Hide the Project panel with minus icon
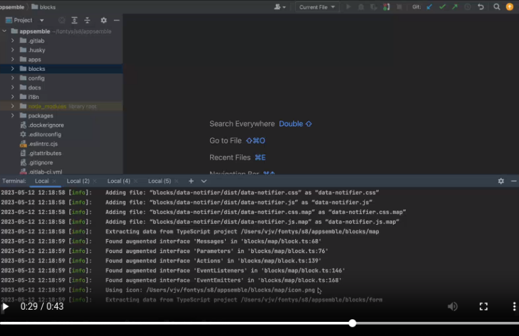Viewport: 519px width, 336px height. tap(117, 20)
